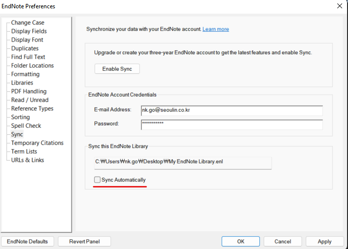Viewport: 348px width, 249px height.
Task: Select Folder Locations in the list
Action: coord(32,65)
